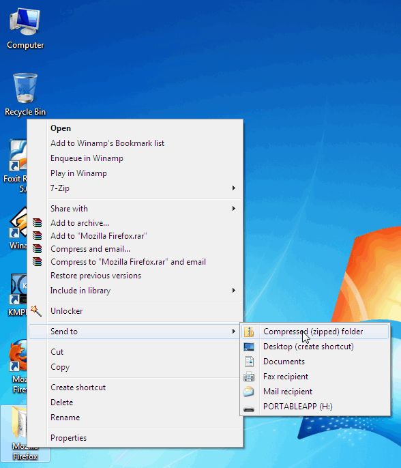Click the "Recycle Bin" icon label
The height and width of the screenshot is (468, 401).
25,112
